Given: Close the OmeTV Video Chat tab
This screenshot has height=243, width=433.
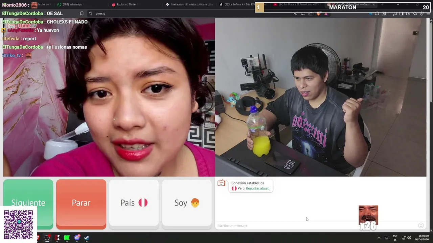Looking at the screenshot, I should (374, 5).
